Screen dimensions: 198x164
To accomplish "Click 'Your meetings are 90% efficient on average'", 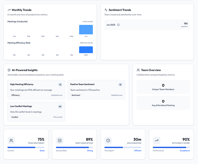I will click(31, 90).
